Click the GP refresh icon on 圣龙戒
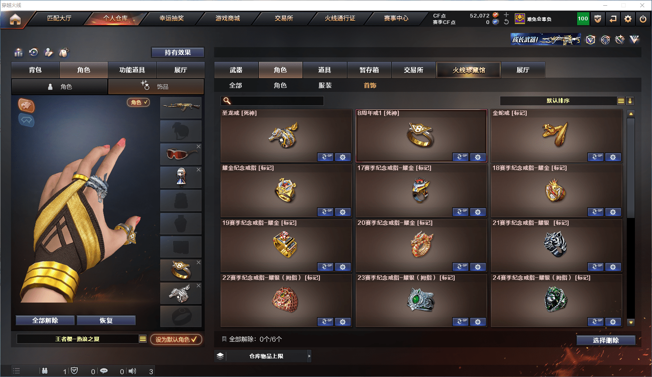652x377 pixels. [x=325, y=157]
